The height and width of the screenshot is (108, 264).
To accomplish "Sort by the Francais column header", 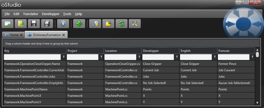I will pyautogui.click(x=236, y=51).
